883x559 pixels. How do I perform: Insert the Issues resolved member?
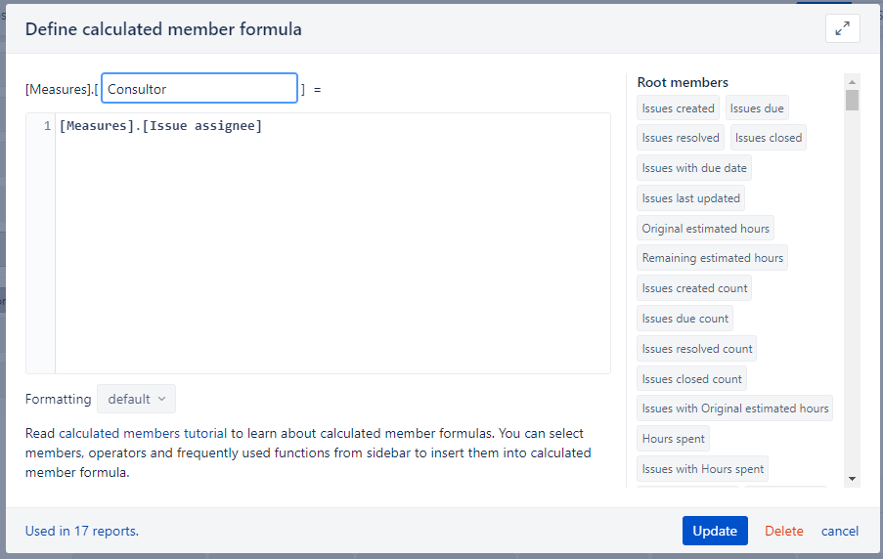681,138
